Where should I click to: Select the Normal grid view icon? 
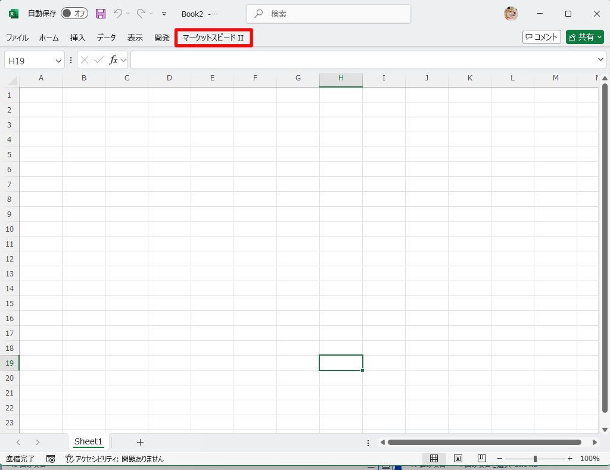434,459
